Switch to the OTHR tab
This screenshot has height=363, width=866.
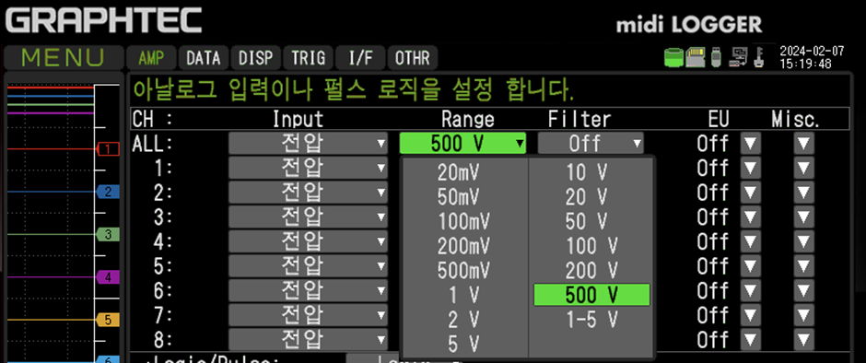pyautogui.click(x=413, y=57)
